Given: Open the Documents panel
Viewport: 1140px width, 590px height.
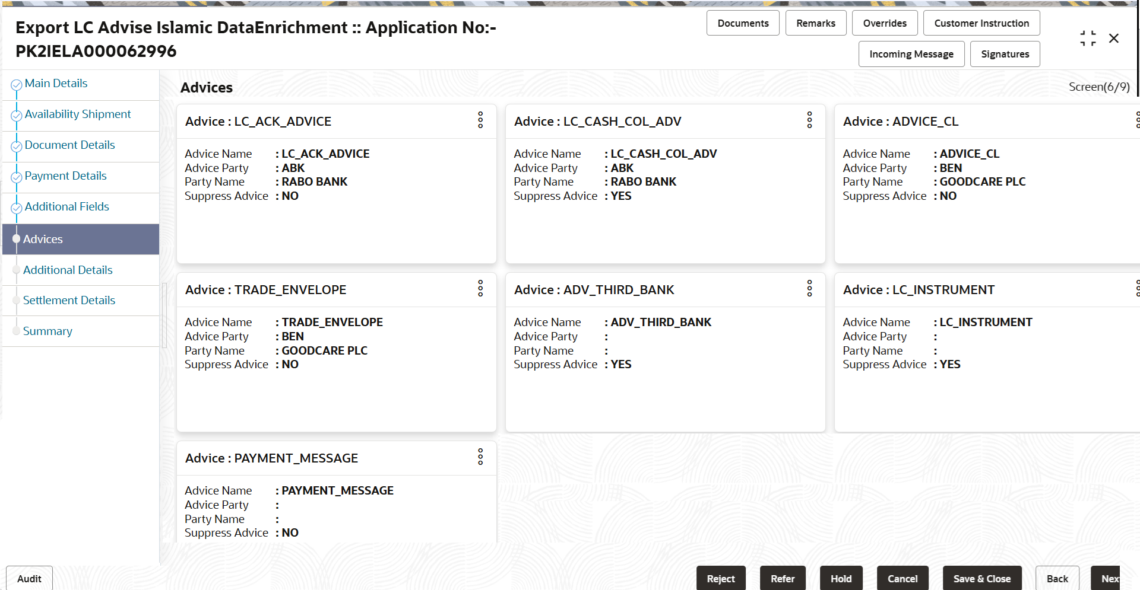Looking at the screenshot, I should click(x=743, y=23).
